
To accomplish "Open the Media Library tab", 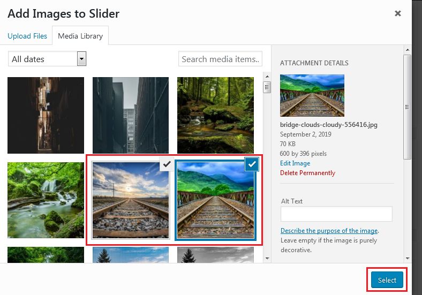I will (x=80, y=36).
